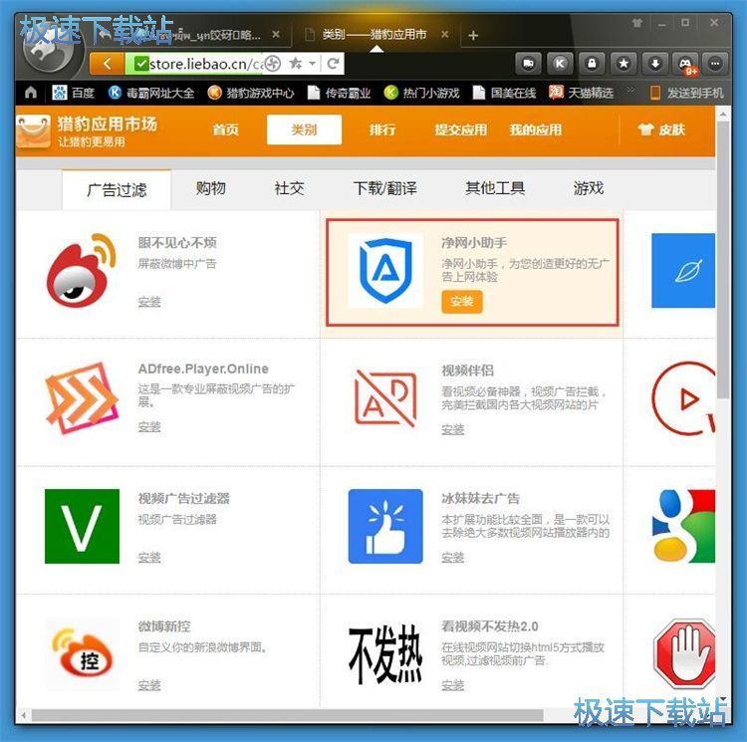Click the 净网小助手 blue shield icon
The image size is (747, 742).
pos(385,271)
